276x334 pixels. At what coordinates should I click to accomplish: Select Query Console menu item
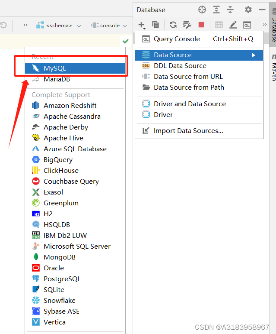[199, 39]
